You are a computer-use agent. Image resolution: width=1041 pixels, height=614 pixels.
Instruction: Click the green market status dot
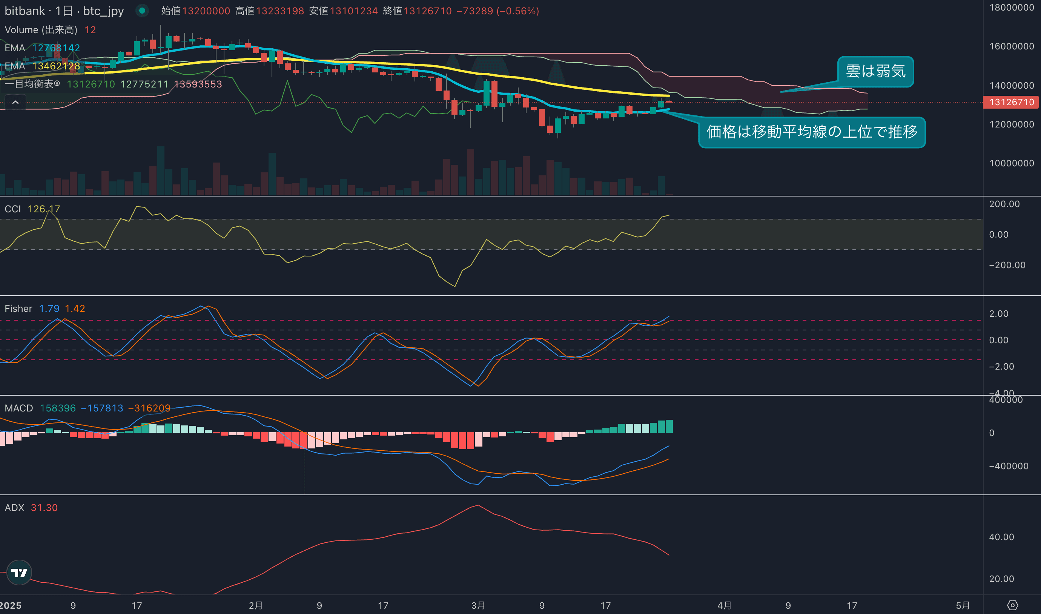click(142, 11)
